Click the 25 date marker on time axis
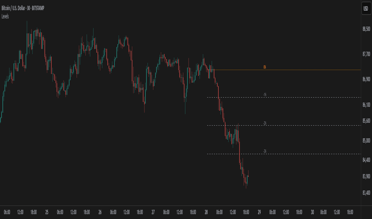 tap(47, 212)
